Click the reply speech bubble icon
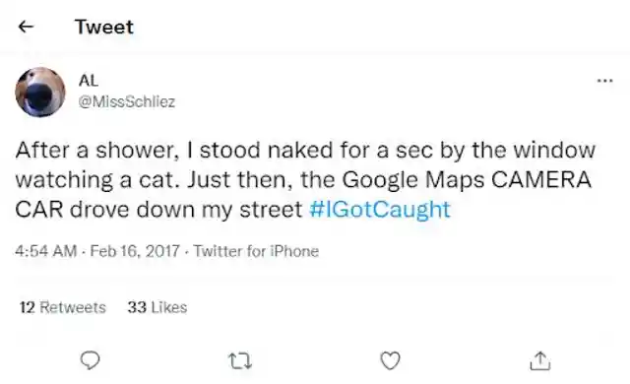 pos(90,360)
